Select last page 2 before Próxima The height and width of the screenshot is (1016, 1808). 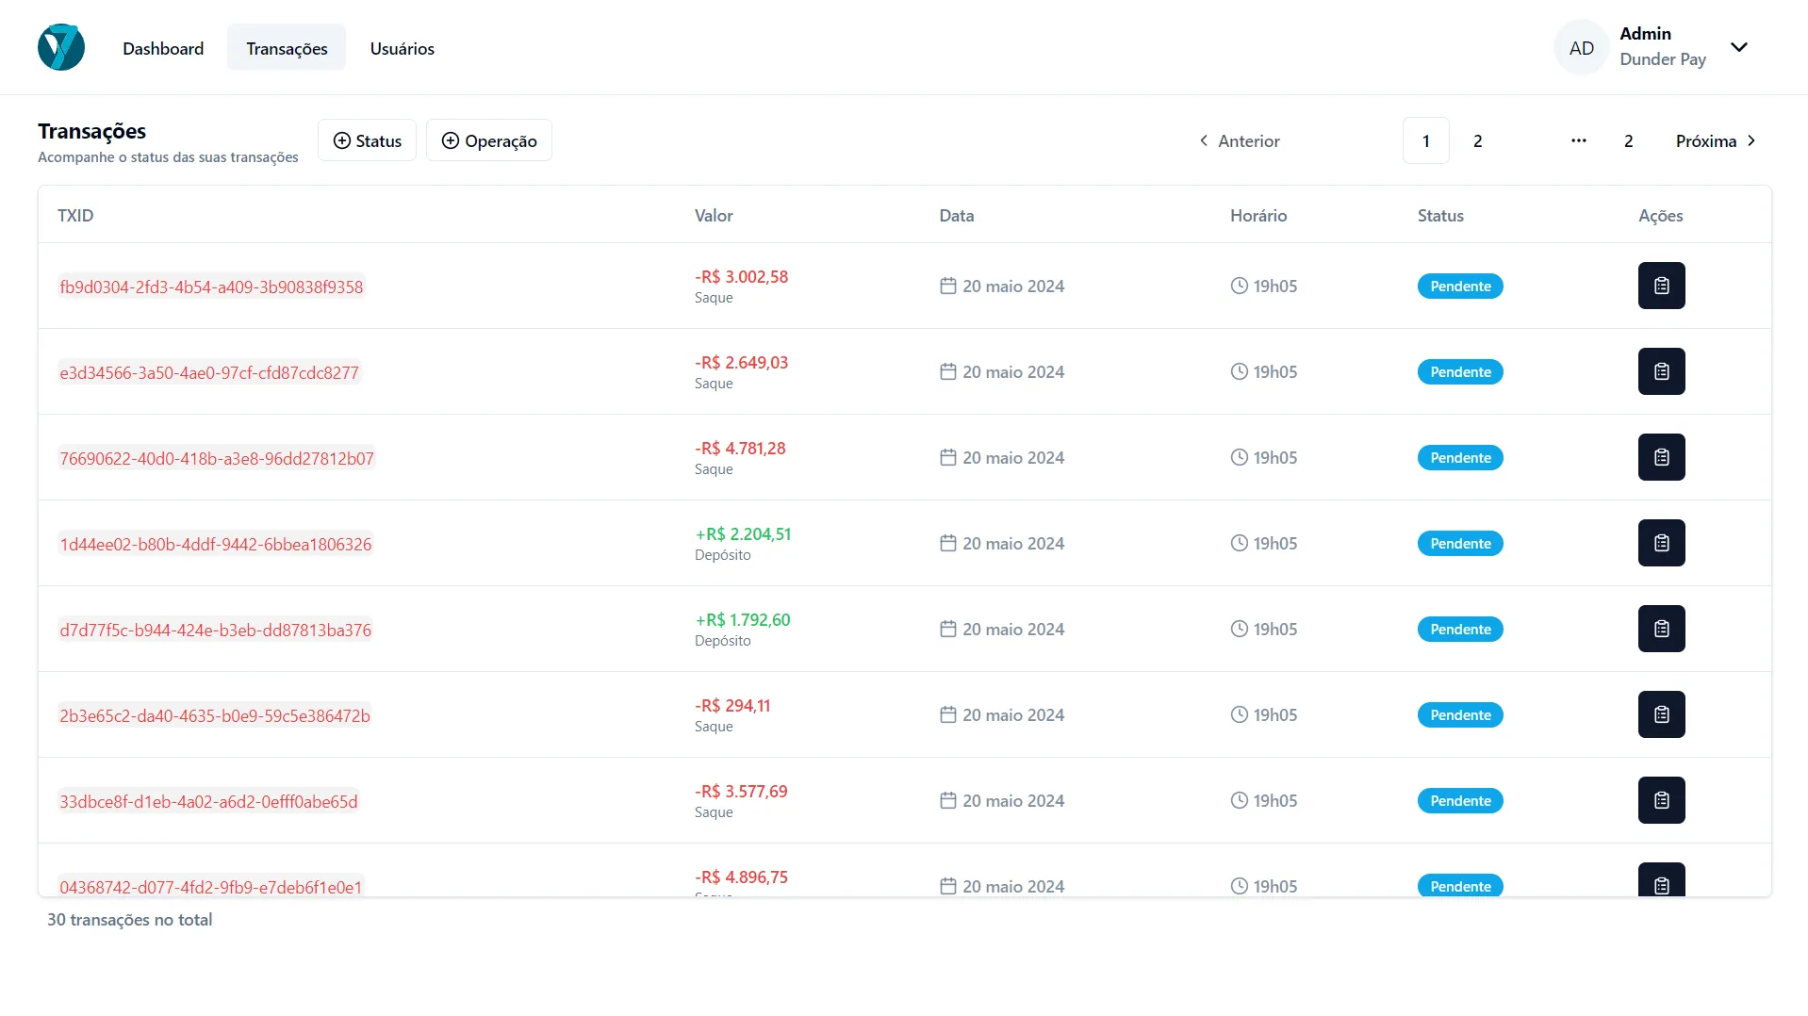(1628, 140)
